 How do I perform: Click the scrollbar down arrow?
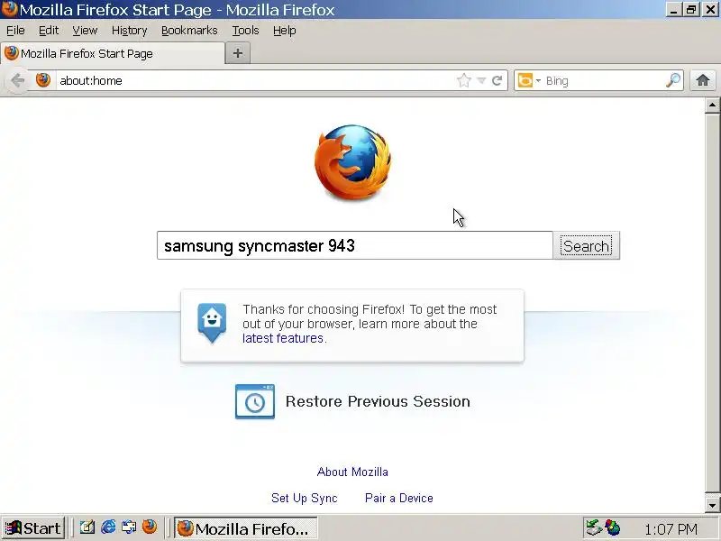coord(712,505)
